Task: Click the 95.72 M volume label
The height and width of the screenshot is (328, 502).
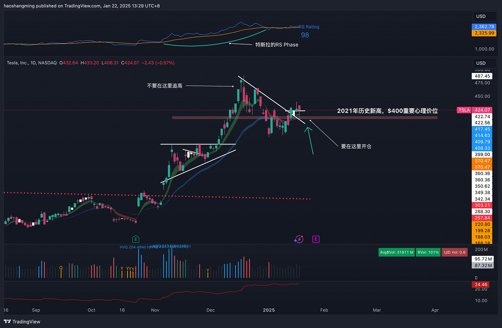Action: [483, 259]
